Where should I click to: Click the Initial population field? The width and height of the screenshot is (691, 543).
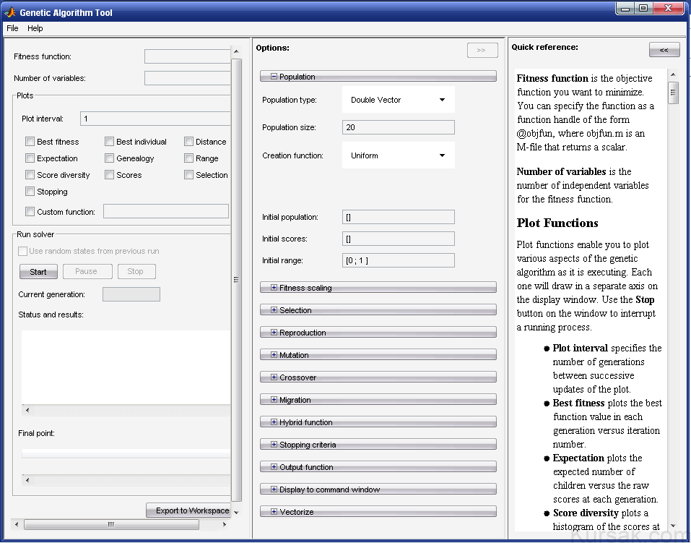(x=399, y=217)
